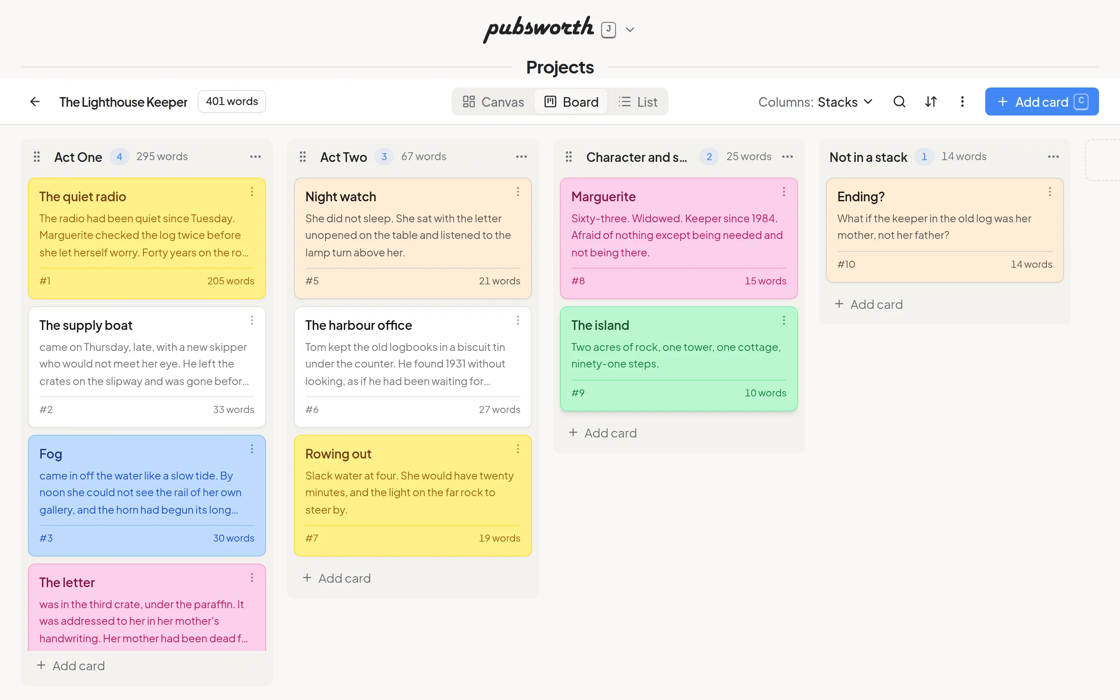1120x700 pixels.
Task: Open the Ending? card menu
Action: pyautogui.click(x=1050, y=192)
